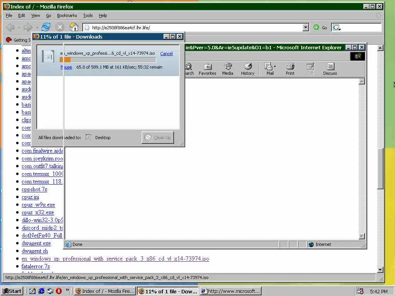Click the Media button in Internet Explorer
Image resolution: width=395 pixels, height=296 pixels.
pyautogui.click(x=228, y=69)
